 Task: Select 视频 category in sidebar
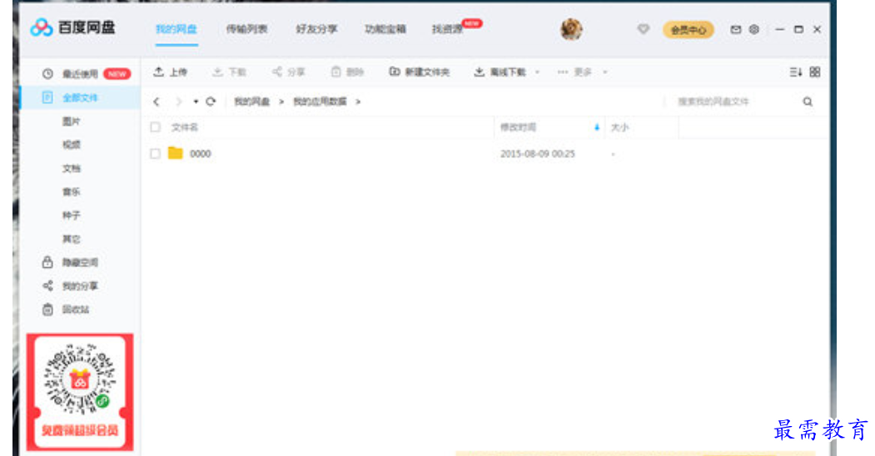(x=72, y=145)
